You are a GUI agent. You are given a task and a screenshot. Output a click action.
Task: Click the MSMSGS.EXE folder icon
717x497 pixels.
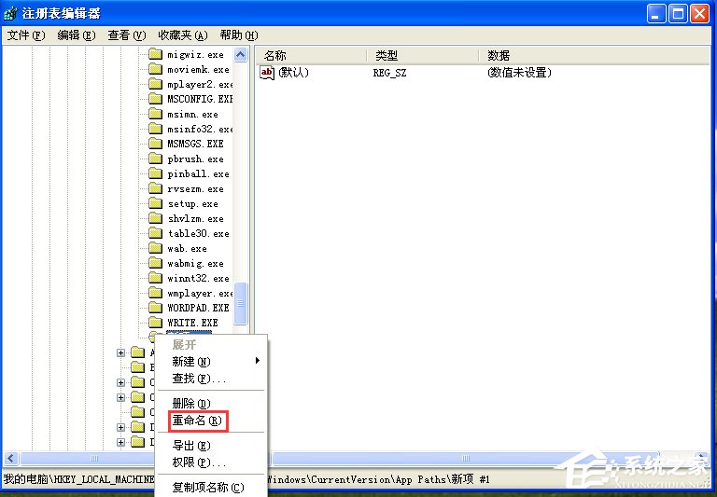[156, 144]
